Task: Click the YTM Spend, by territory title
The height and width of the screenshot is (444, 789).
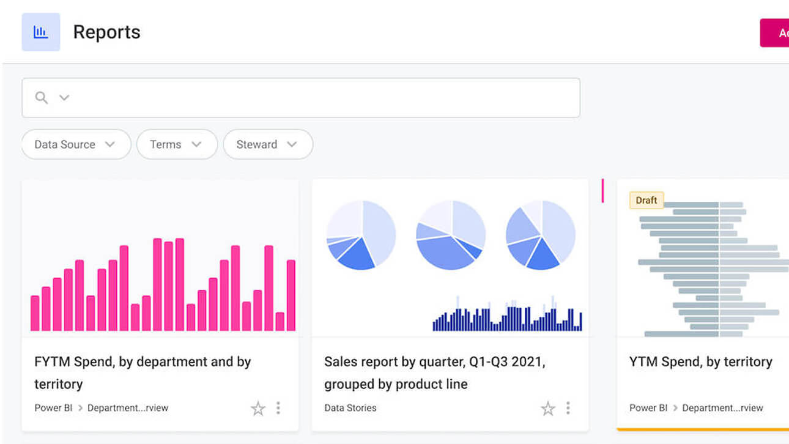Action: tap(700, 362)
